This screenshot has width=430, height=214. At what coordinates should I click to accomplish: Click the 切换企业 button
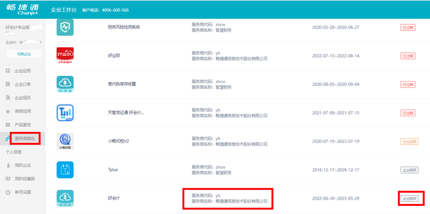[24, 54]
